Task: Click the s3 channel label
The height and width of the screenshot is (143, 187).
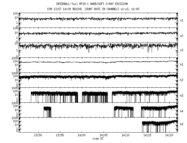Action: tap(182, 50)
